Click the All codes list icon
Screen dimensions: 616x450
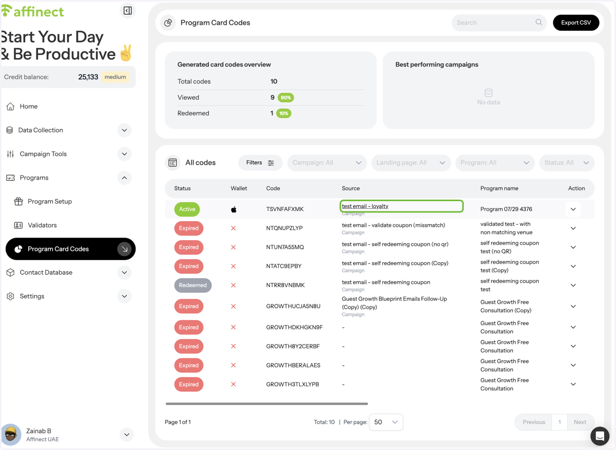pyautogui.click(x=172, y=163)
